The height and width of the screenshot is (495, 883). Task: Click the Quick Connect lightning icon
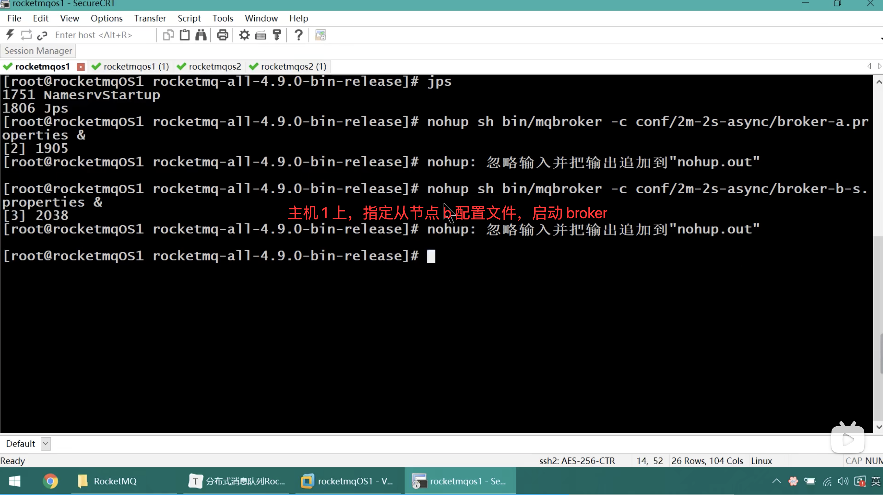click(x=10, y=35)
